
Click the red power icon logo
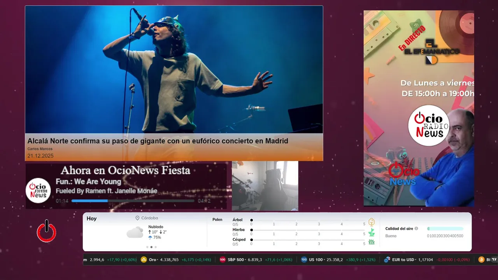[x=46, y=231]
